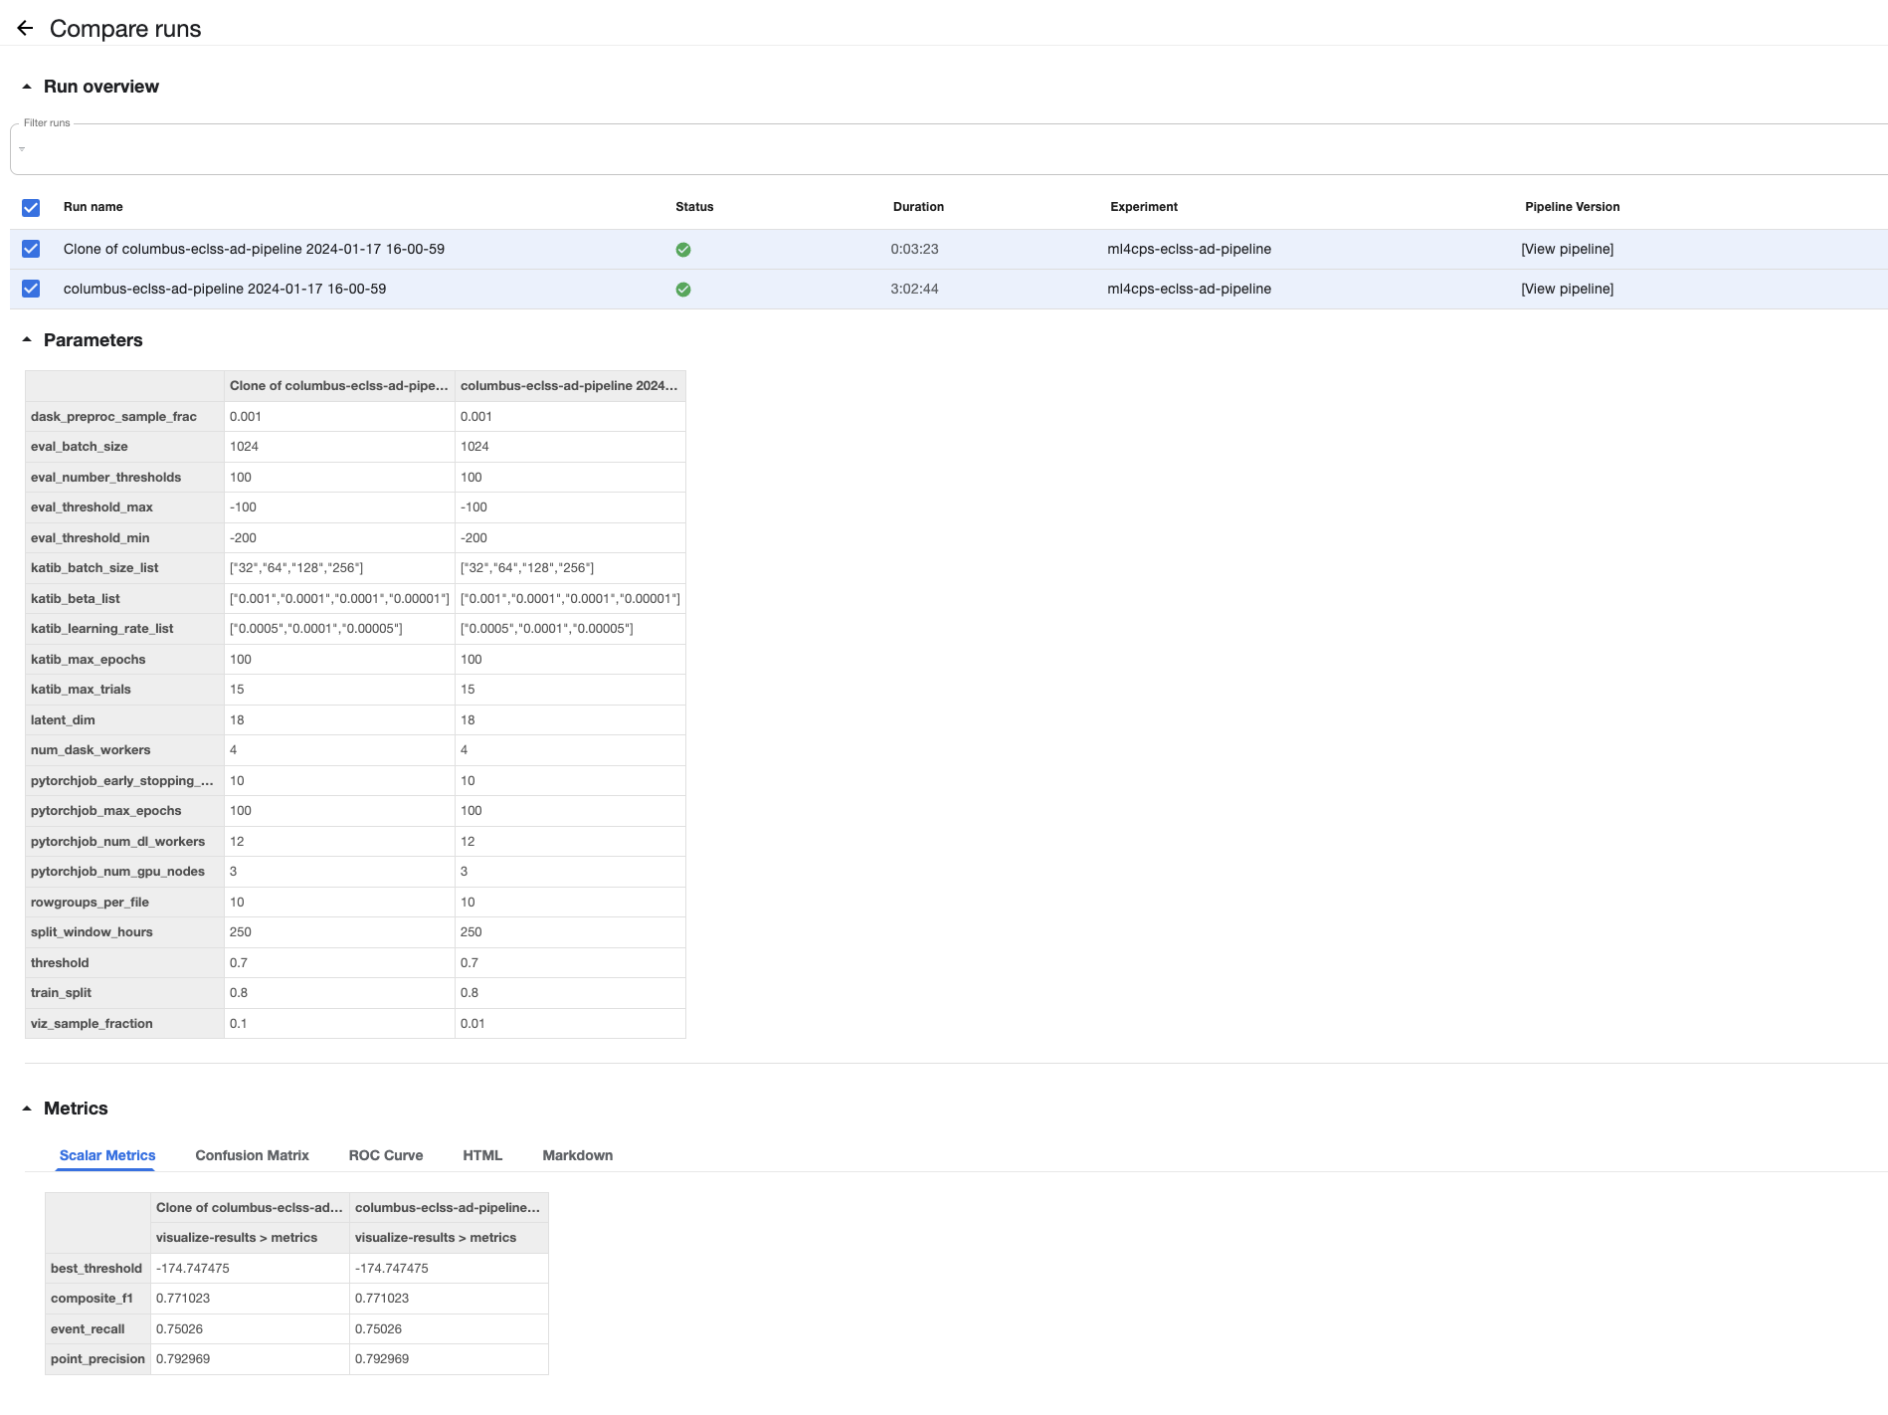Click the 0:03:23 duration value
Viewport: 1888px width, 1415px height.
(914, 249)
